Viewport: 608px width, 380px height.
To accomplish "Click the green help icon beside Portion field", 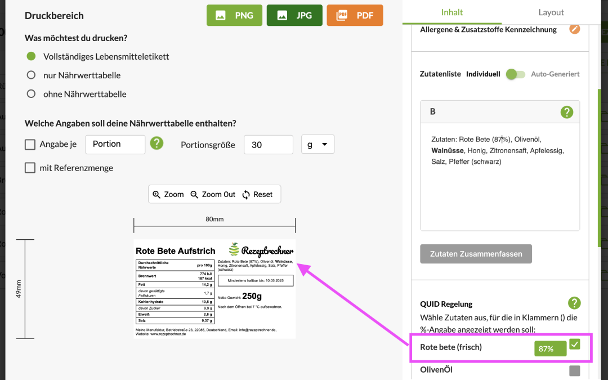I will (157, 144).
